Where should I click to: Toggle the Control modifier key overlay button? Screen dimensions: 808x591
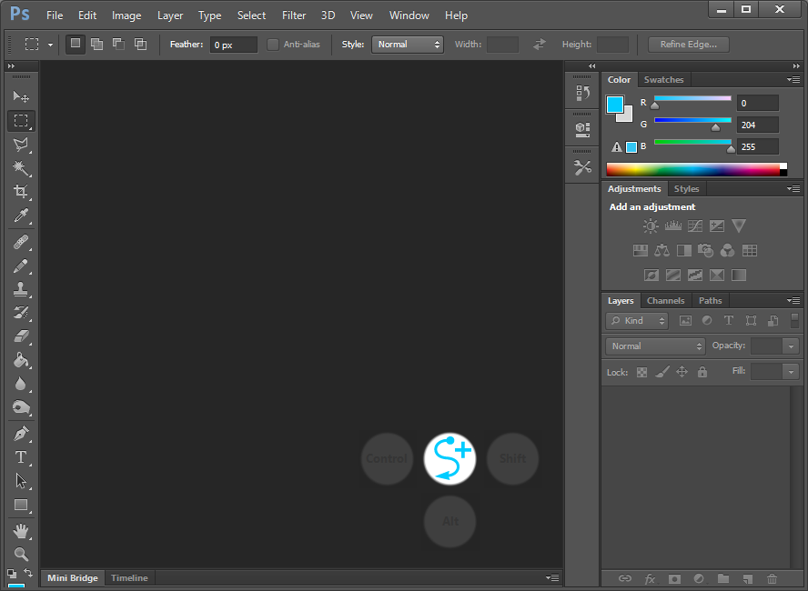(387, 458)
